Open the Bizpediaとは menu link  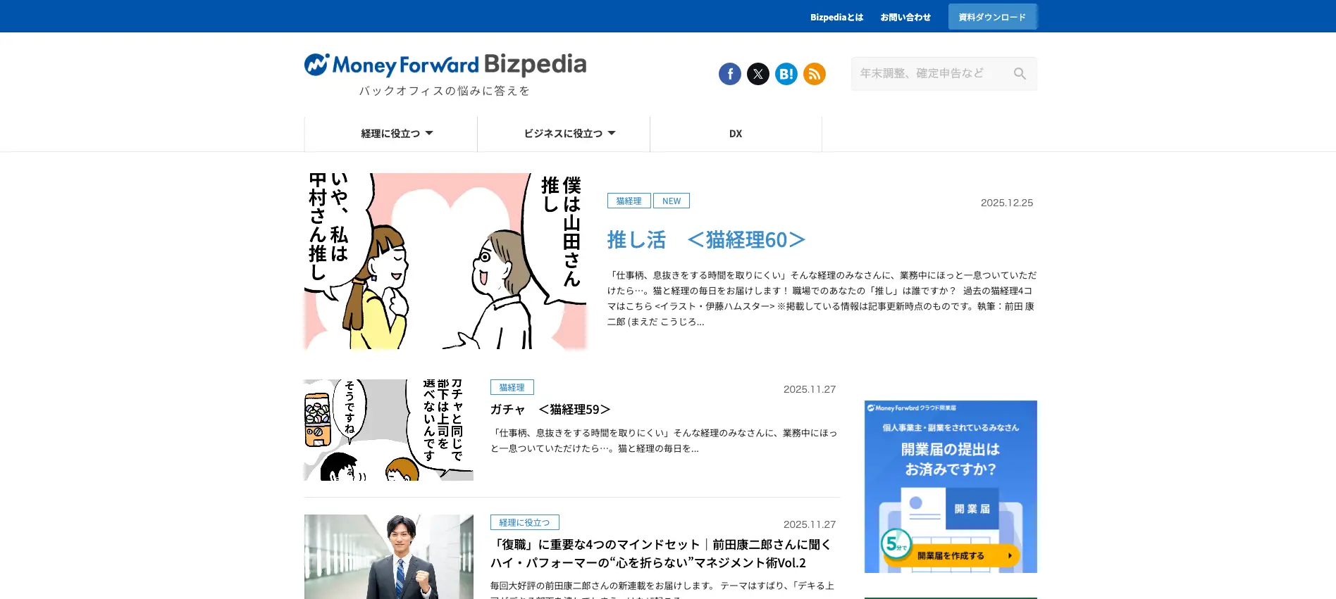click(x=836, y=17)
